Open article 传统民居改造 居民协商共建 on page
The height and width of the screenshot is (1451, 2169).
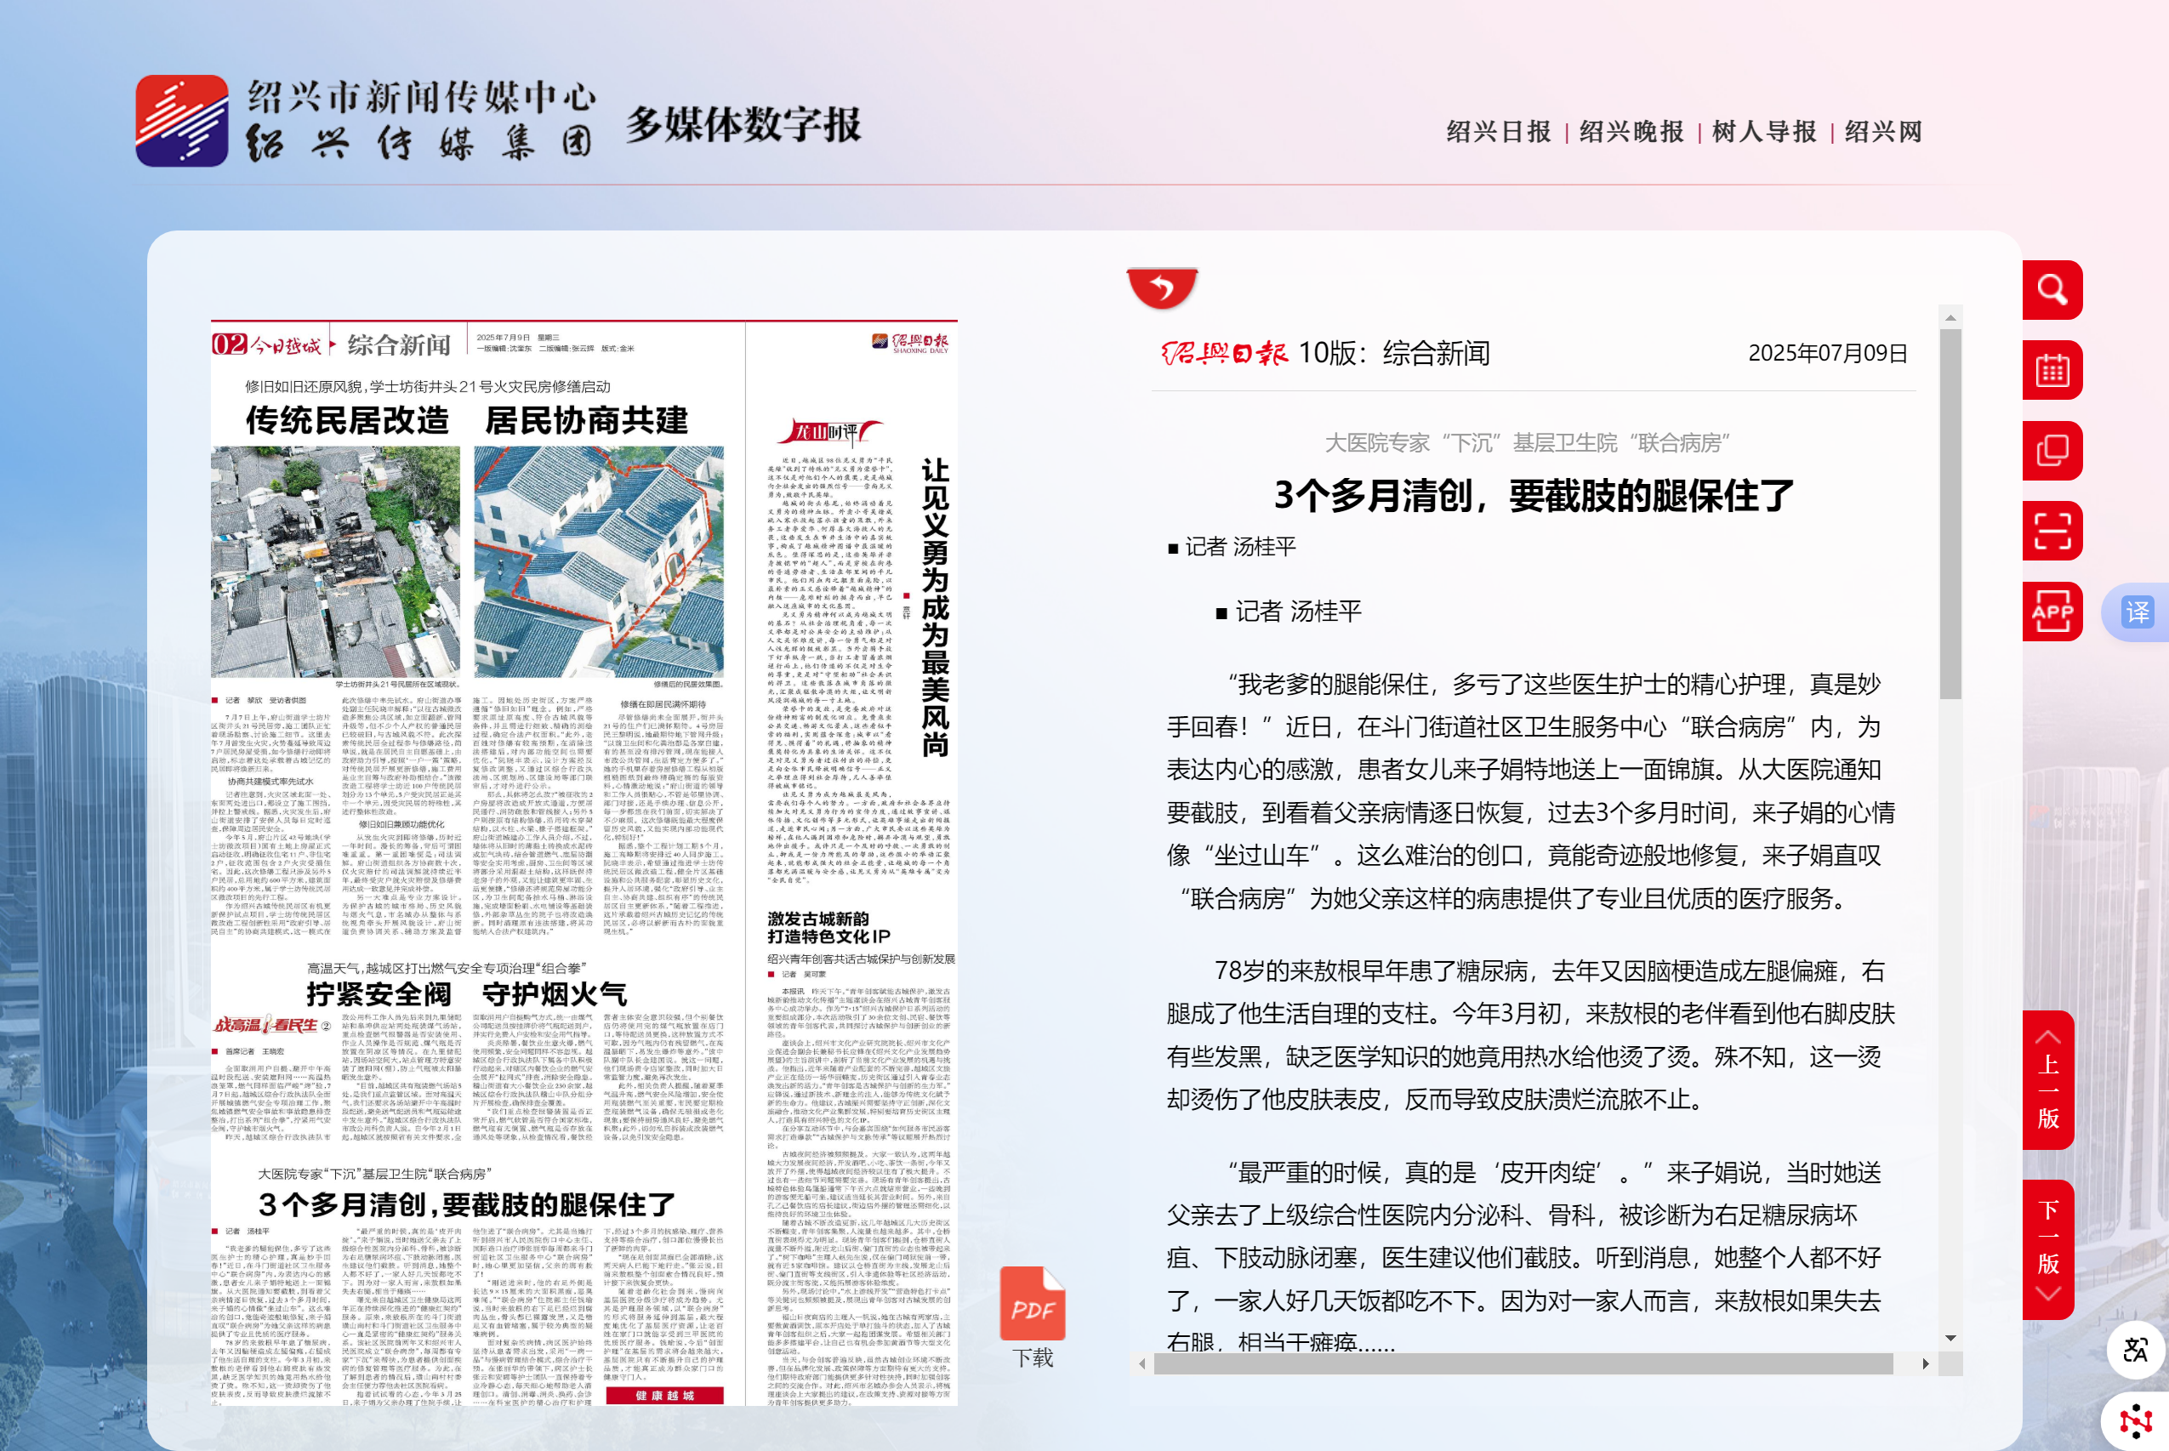click(x=467, y=420)
